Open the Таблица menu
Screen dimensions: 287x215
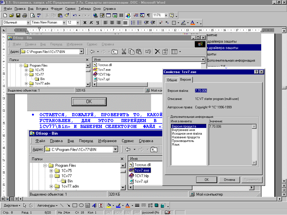click(x=84, y=9)
